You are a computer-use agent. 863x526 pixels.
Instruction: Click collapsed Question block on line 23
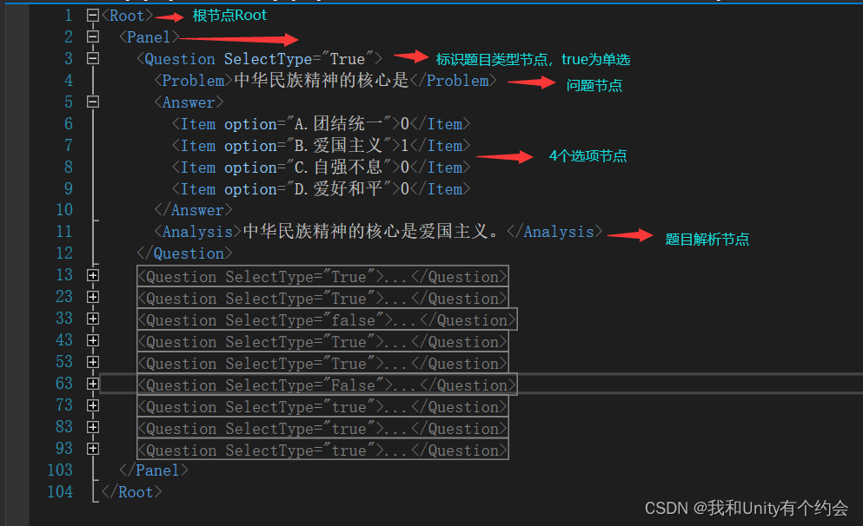pos(322,298)
